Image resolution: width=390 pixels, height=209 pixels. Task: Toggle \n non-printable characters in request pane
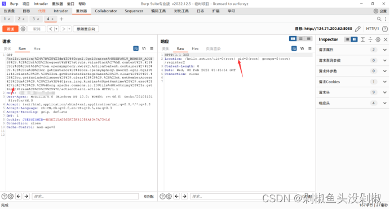[144, 48]
